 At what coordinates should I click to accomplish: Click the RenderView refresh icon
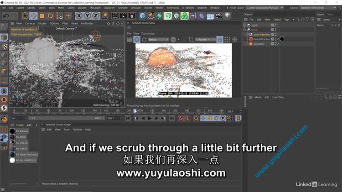pos(144,40)
